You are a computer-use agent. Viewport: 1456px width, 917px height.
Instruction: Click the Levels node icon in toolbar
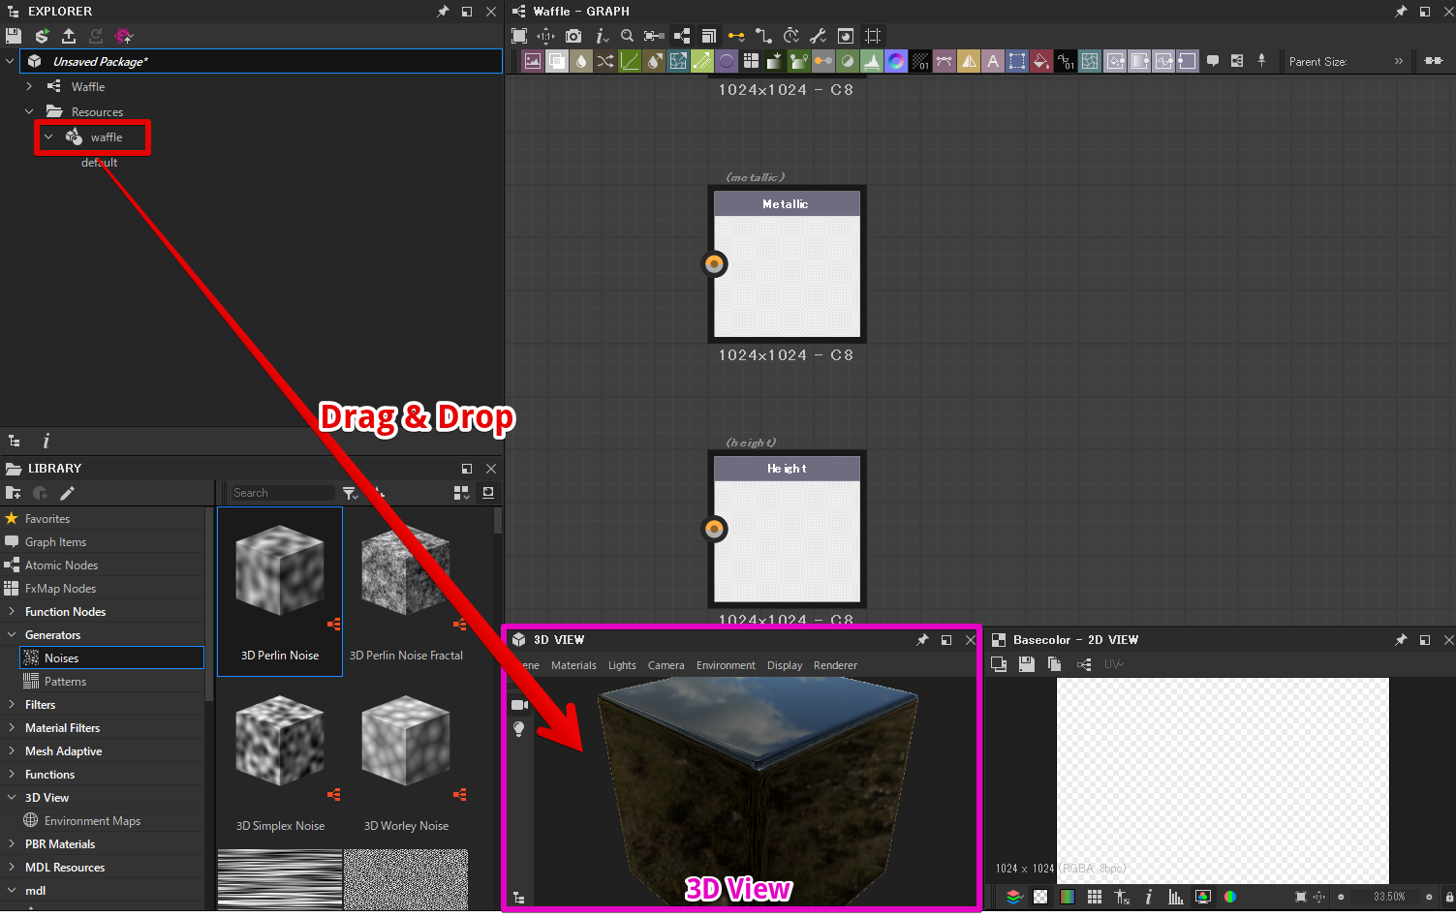871,61
